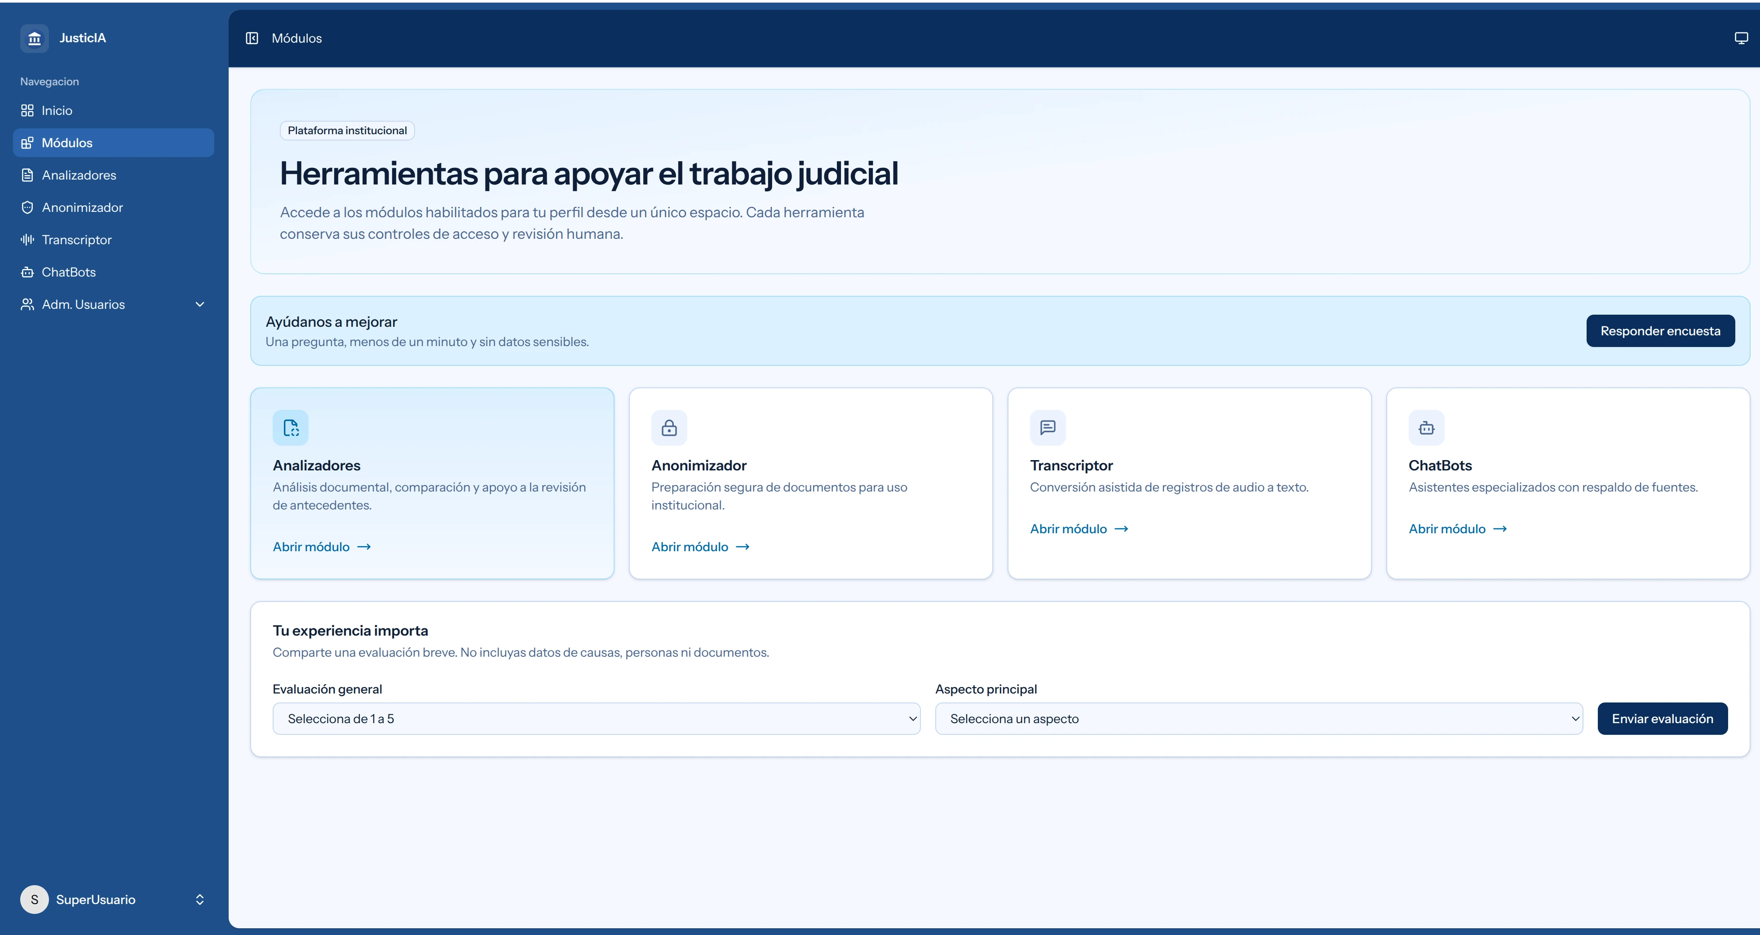Viewport: 1760px width, 935px height.
Task: Click the Aspecto principal field label
Action: point(986,689)
